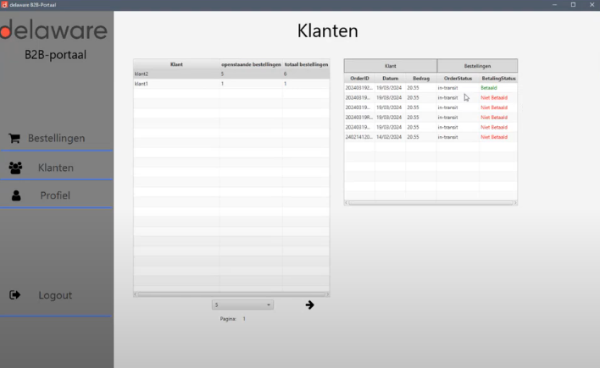The height and width of the screenshot is (368, 600).
Task: Open Profiel from the sidebar menu label
Action: click(x=55, y=195)
